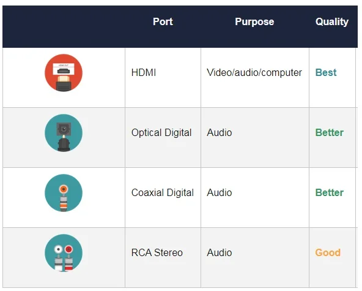Select the Port column header

click(x=163, y=21)
